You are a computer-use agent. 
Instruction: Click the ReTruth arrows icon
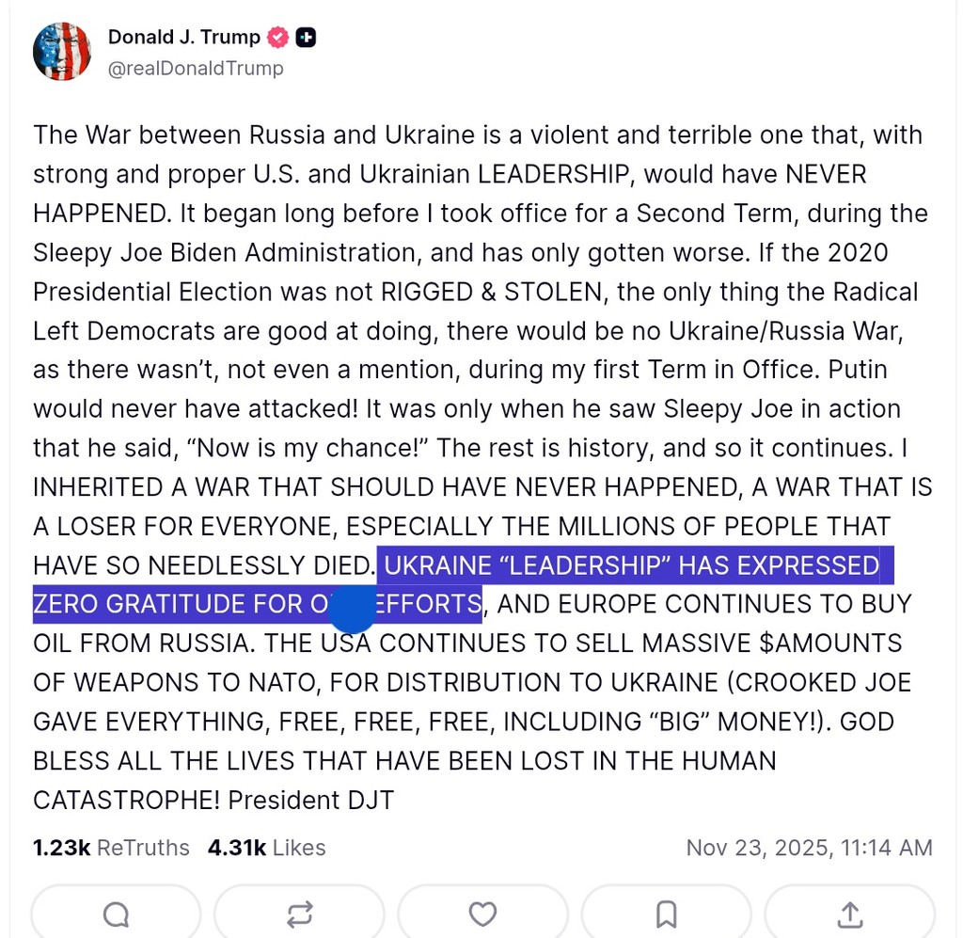(x=299, y=914)
